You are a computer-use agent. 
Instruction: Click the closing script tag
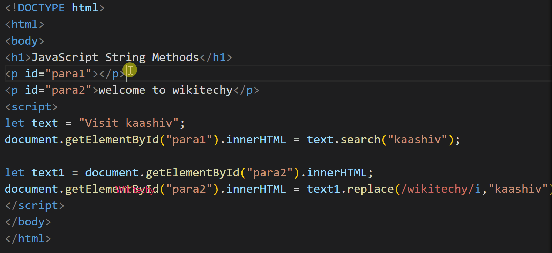35,206
